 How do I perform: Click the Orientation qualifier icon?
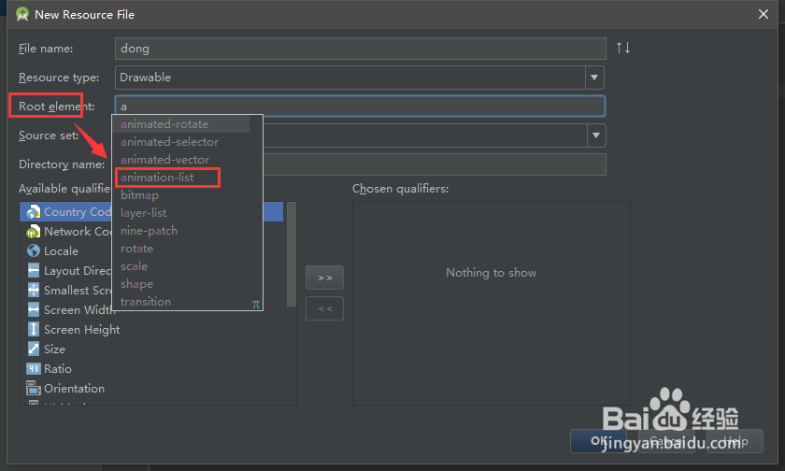point(34,389)
